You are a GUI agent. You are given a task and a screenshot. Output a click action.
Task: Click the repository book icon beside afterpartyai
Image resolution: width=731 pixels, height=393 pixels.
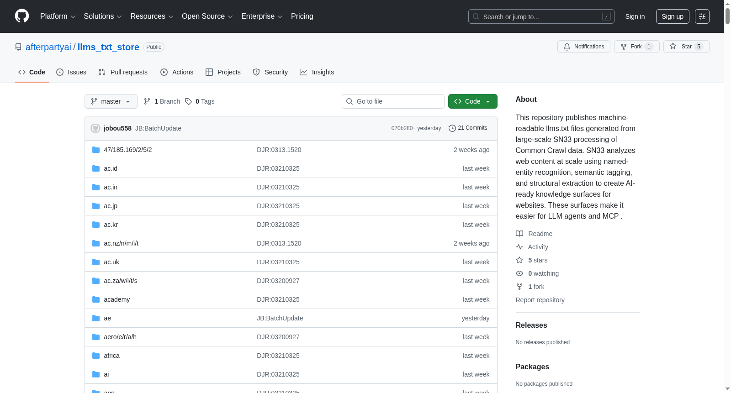pyautogui.click(x=18, y=47)
